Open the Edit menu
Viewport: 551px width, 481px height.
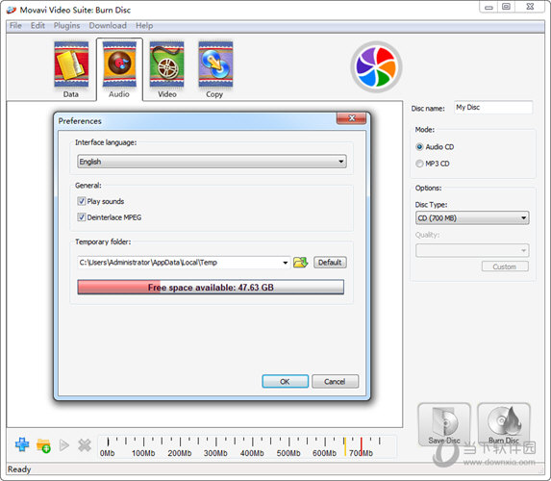tap(38, 26)
